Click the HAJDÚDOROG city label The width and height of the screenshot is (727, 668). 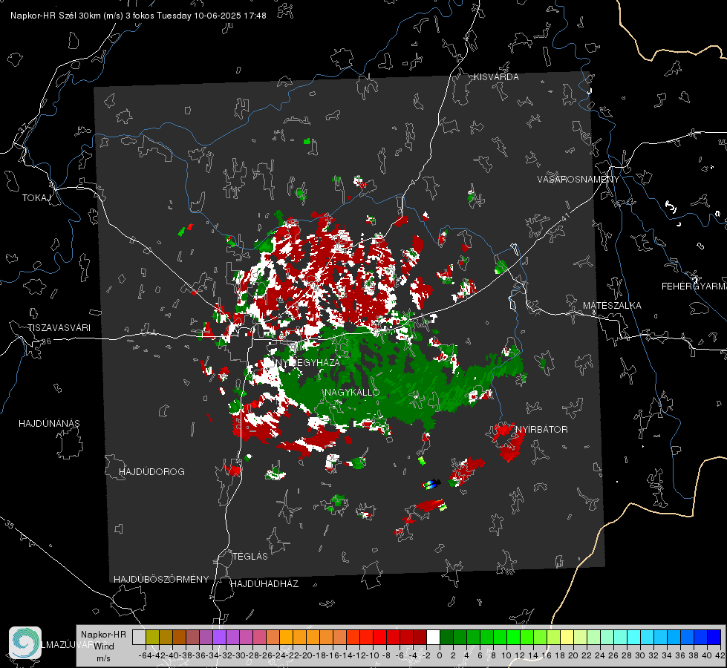click(x=151, y=471)
